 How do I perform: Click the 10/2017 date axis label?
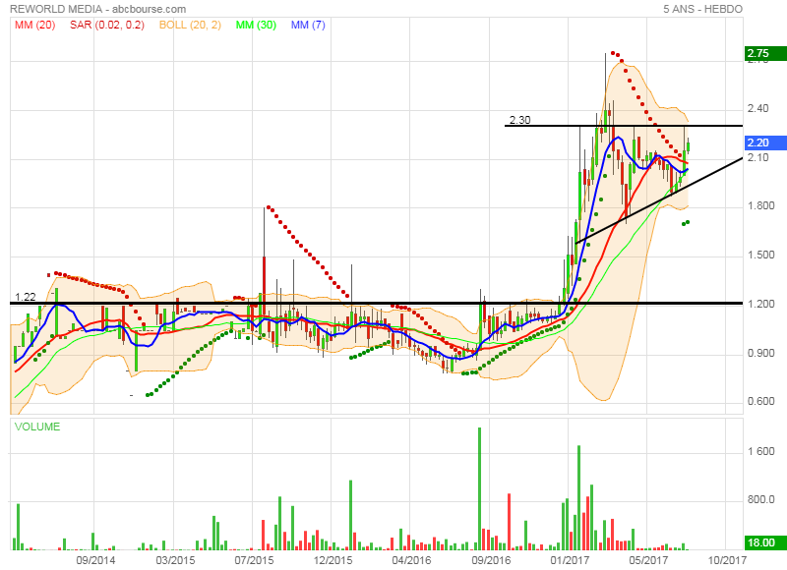pyautogui.click(x=727, y=560)
